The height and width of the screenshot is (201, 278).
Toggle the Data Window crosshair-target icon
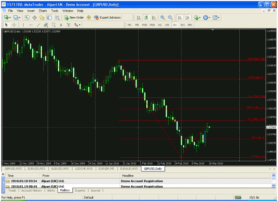[35, 17]
